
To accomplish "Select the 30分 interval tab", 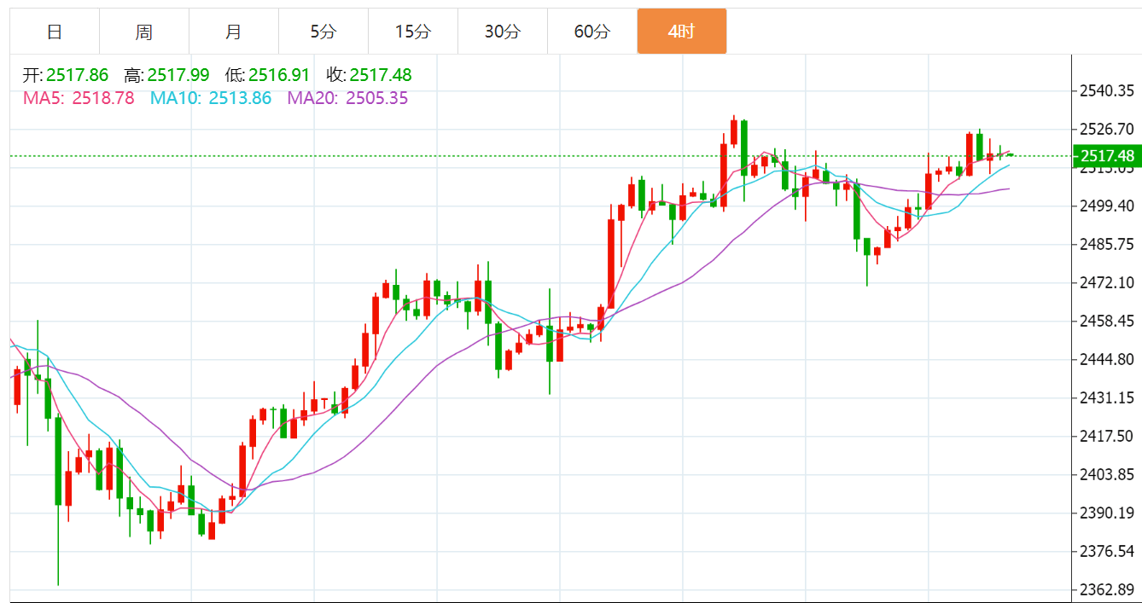I will [x=503, y=32].
